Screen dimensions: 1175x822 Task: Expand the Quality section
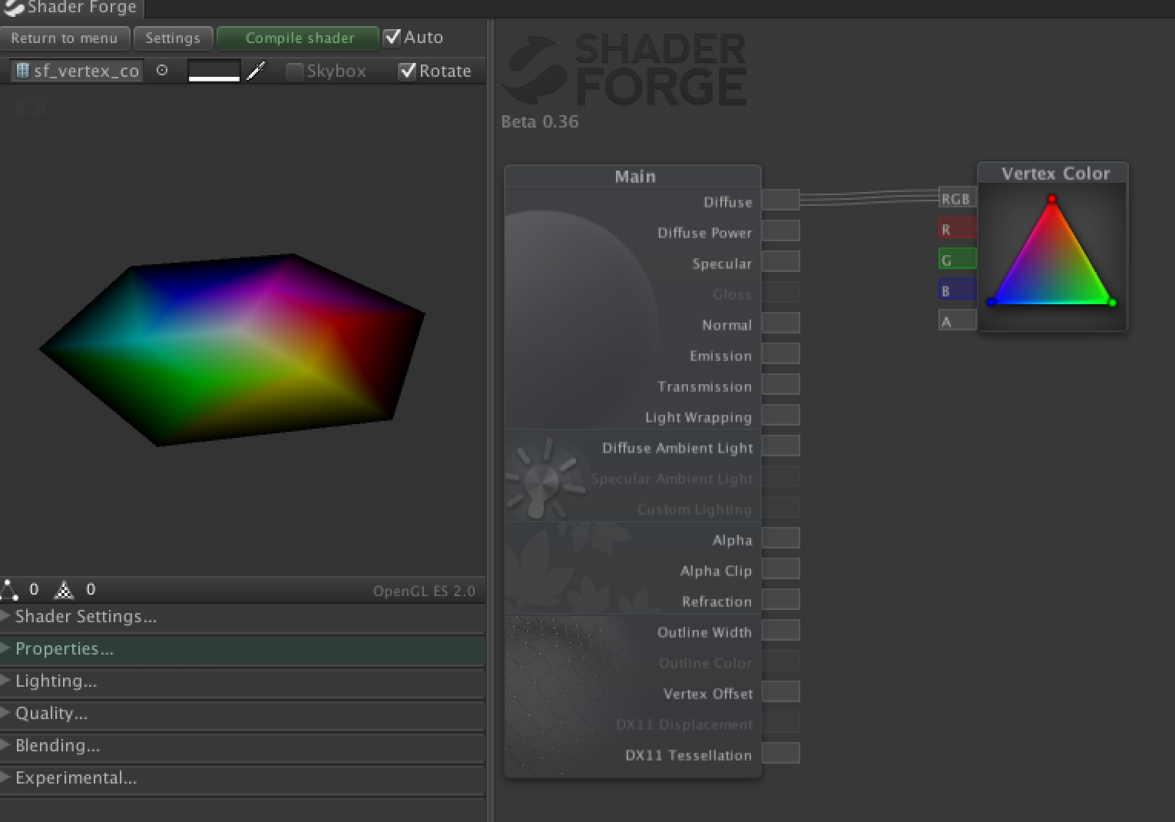[x=242, y=714]
